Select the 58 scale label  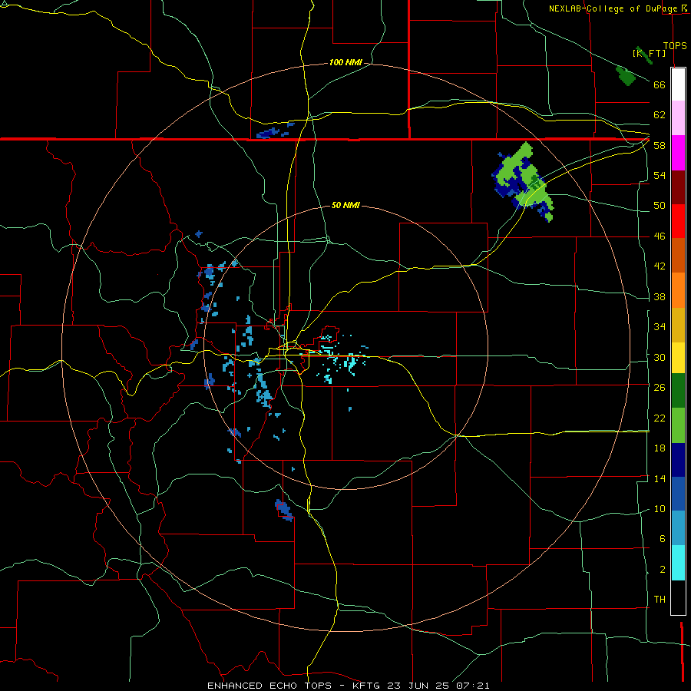point(660,145)
